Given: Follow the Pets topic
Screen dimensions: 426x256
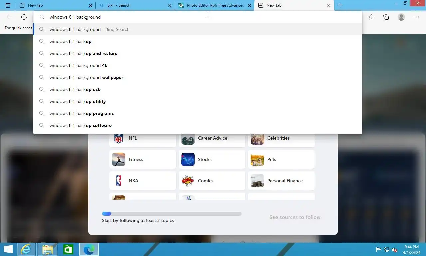Looking at the screenshot, I should pyautogui.click(x=281, y=159).
